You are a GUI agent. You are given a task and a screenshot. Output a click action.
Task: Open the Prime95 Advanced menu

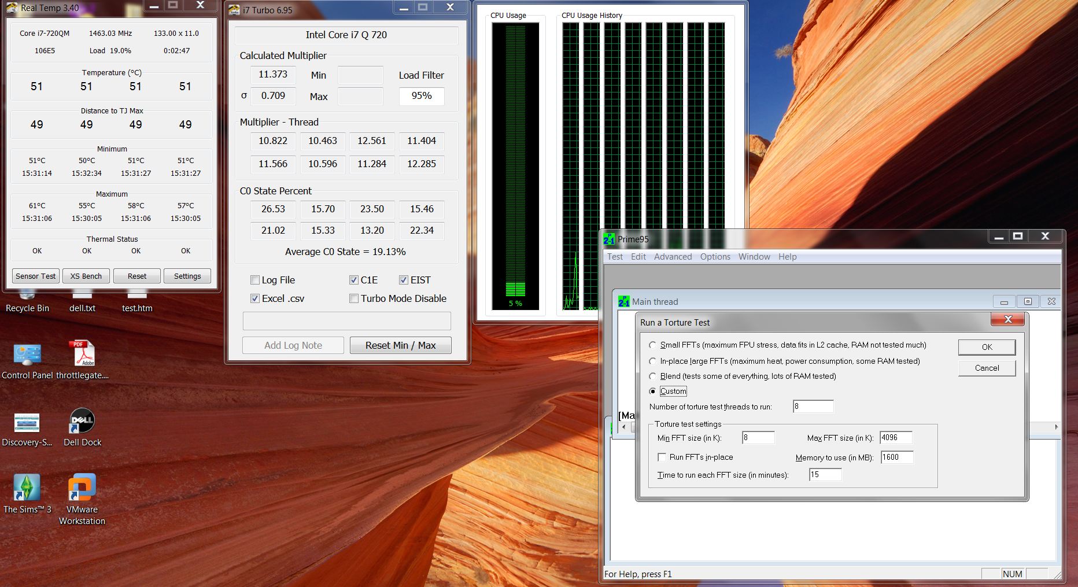tap(673, 257)
